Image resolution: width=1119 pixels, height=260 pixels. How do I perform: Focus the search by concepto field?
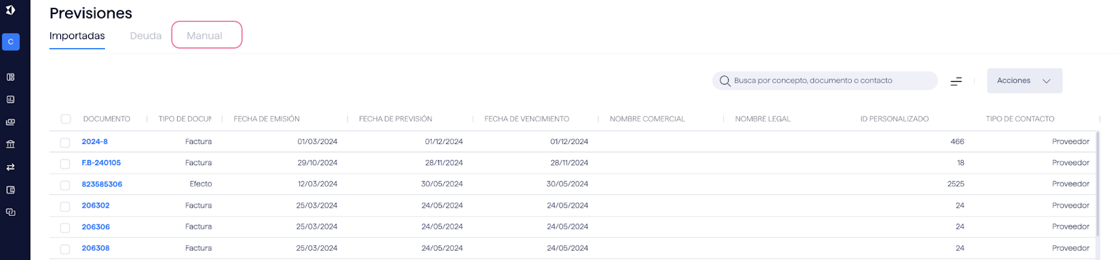pyautogui.click(x=825, y=80)
